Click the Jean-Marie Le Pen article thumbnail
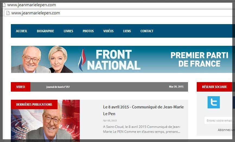235x142 pixels. 45,121
